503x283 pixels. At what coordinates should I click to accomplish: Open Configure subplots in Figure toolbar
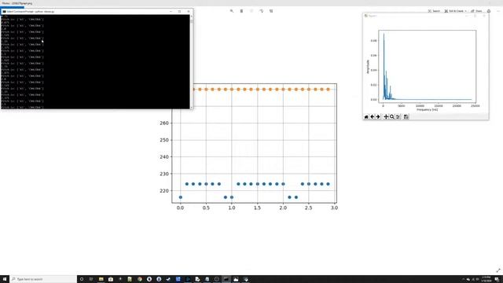tap(398, 117)
